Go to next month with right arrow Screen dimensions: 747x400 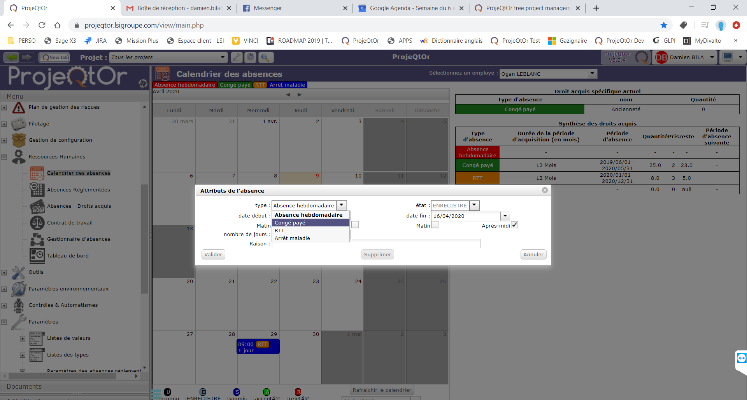tap(299, 95)
